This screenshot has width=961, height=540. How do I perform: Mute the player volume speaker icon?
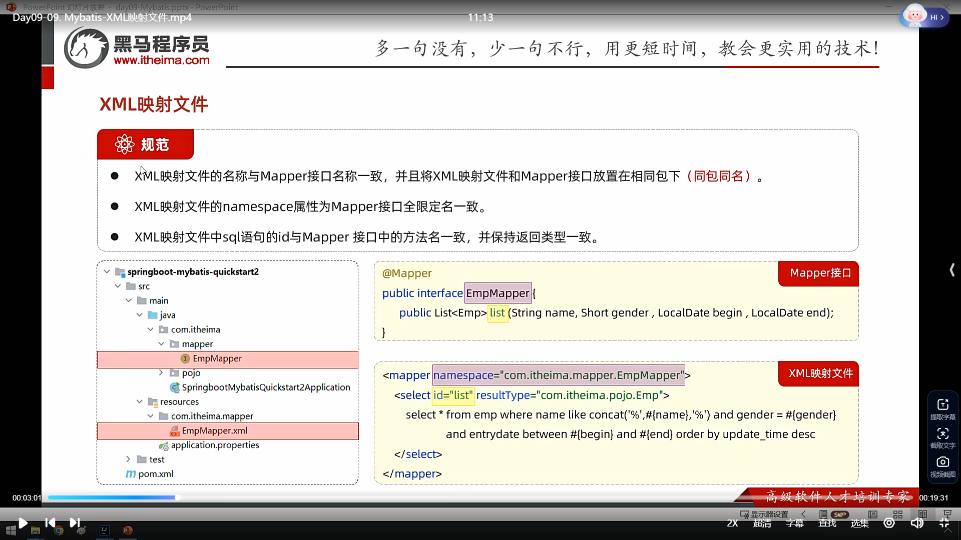click(x=917, y=523)
